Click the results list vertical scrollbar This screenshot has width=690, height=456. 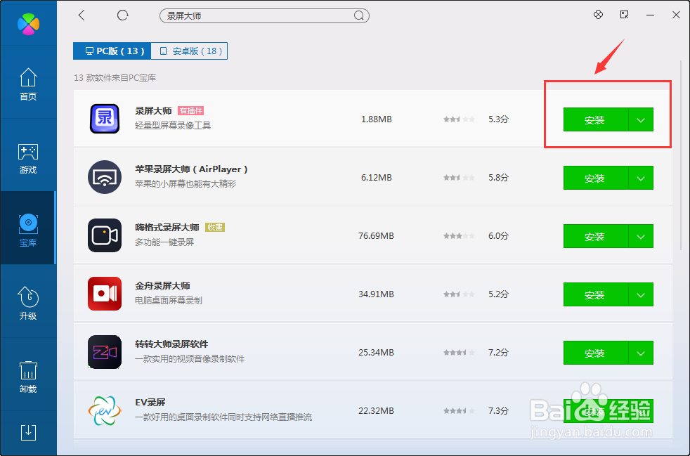(x=682, y=154)
